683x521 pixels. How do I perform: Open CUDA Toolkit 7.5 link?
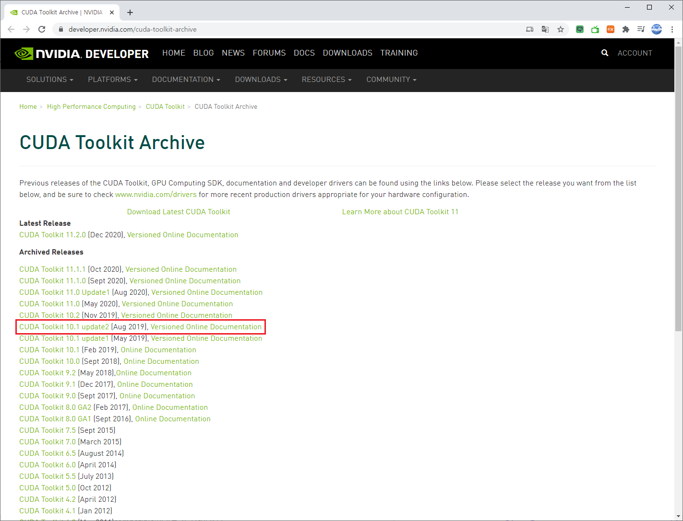point(48,430)
